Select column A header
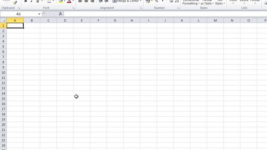 15,20
